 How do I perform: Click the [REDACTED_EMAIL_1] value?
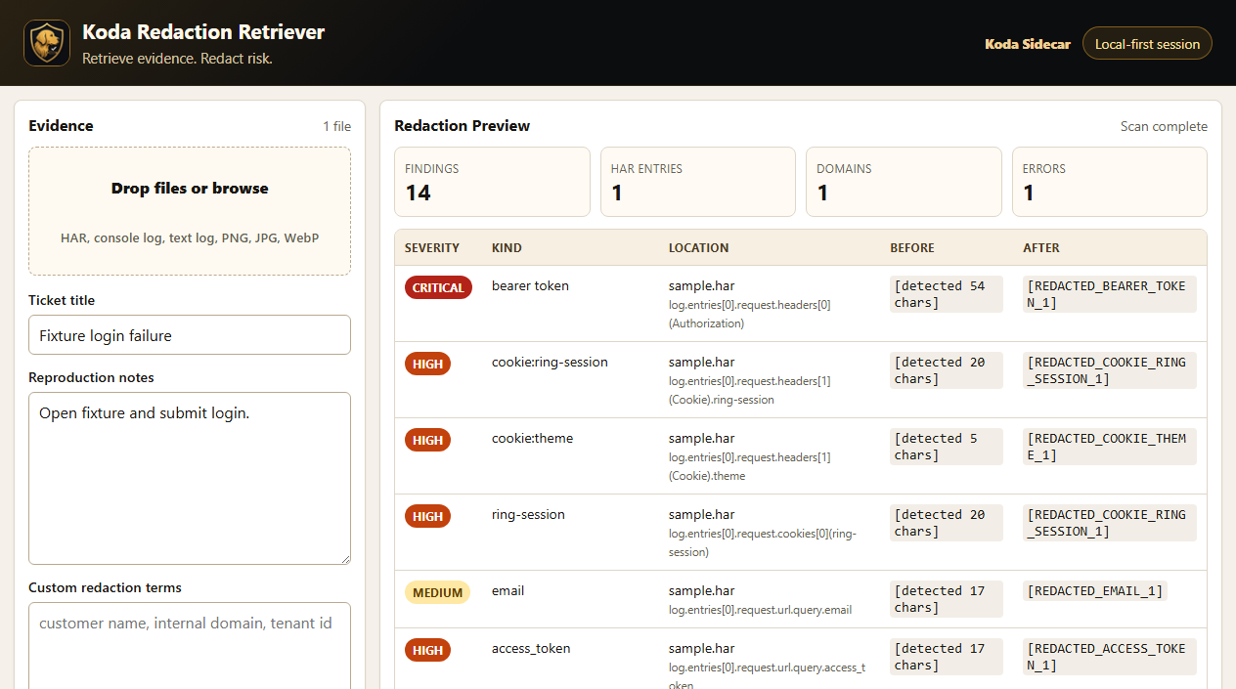[1095, 590]
